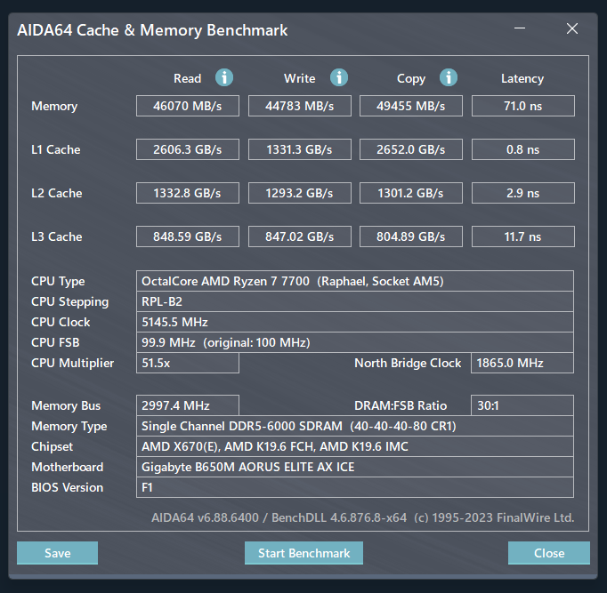Select L2 Cache latency 2.9 ns
Viewport: 607px width, 593px height.
[523, 193]
